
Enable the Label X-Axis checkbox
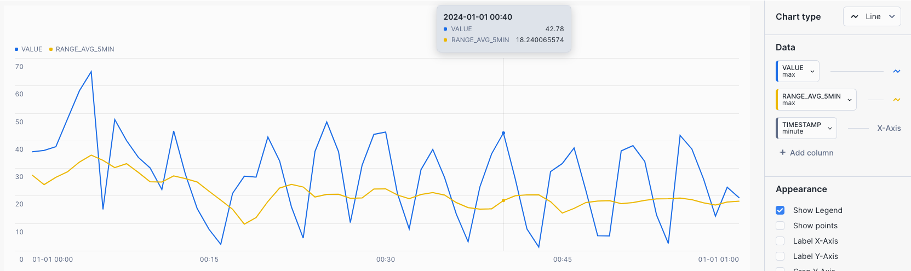click(x=780, y=241)
